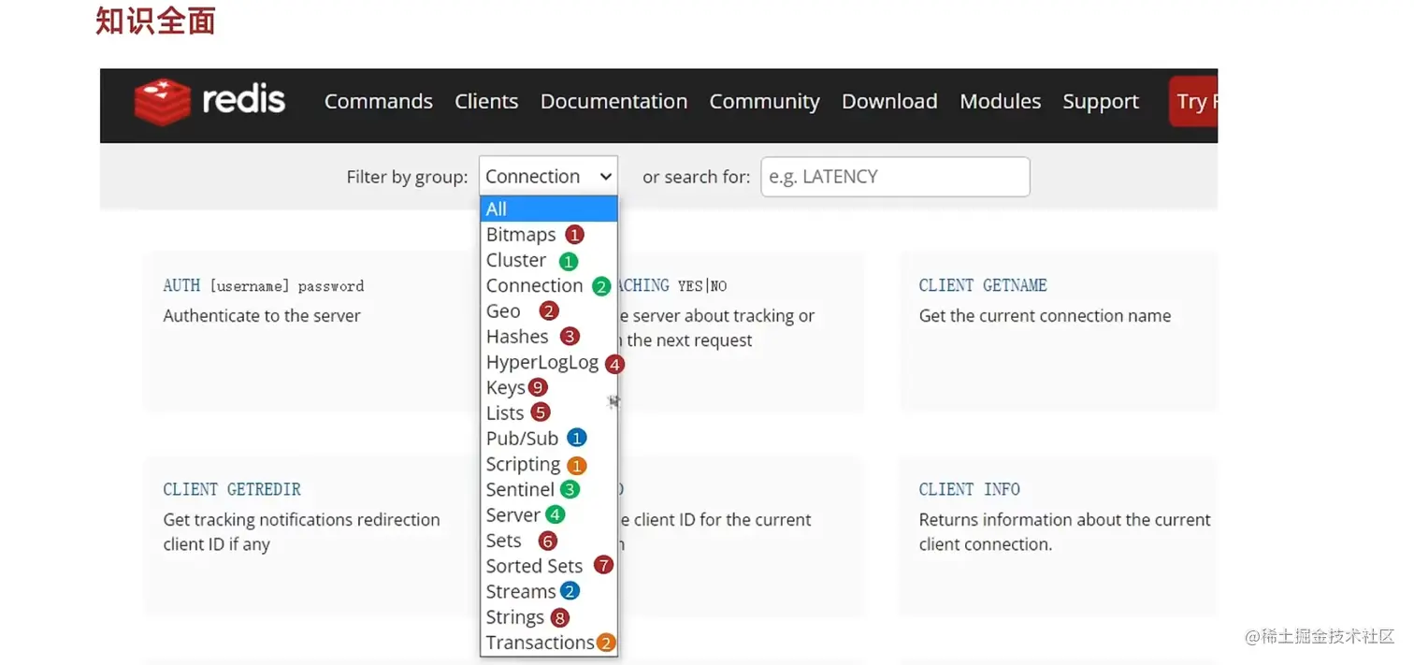Screen dimensions: 1414x665
Task: Select Keys group option
Action: point(549,387)
